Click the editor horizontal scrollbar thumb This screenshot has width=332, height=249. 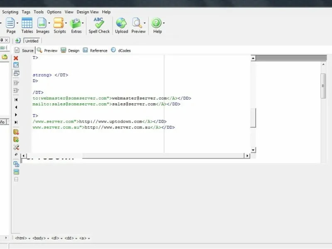click(163, 156)
